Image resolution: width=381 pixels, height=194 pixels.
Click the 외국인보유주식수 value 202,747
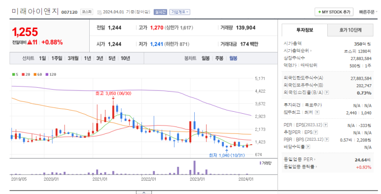coord(364,86)
